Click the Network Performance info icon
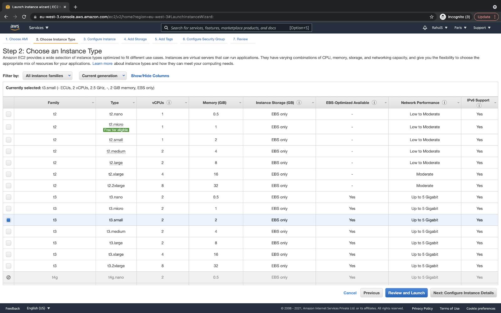The height and width of the screenshot is (313, 501). 444,102
